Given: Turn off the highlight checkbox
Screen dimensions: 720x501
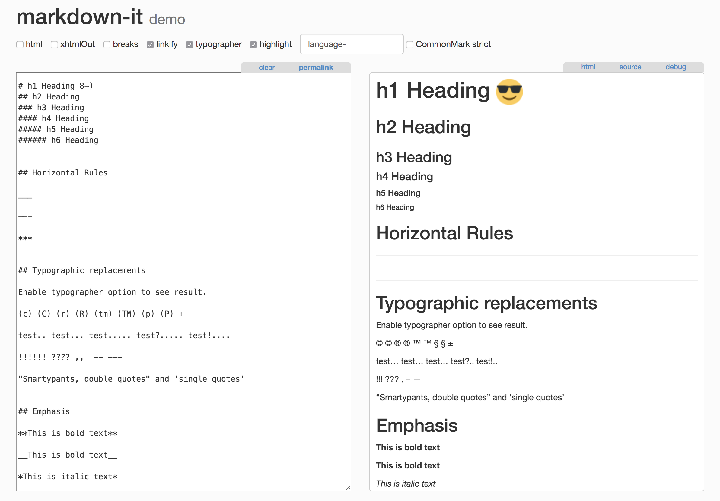Looking at the screenshot, I should (x=253, y=45).
